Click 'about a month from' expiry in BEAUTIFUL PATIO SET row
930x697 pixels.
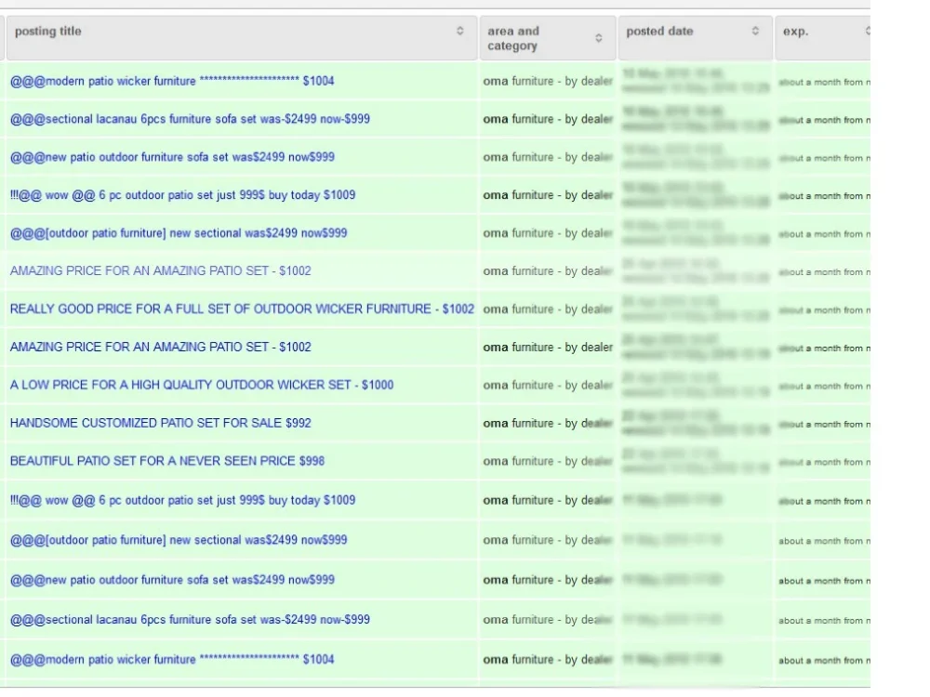(824, 462)
